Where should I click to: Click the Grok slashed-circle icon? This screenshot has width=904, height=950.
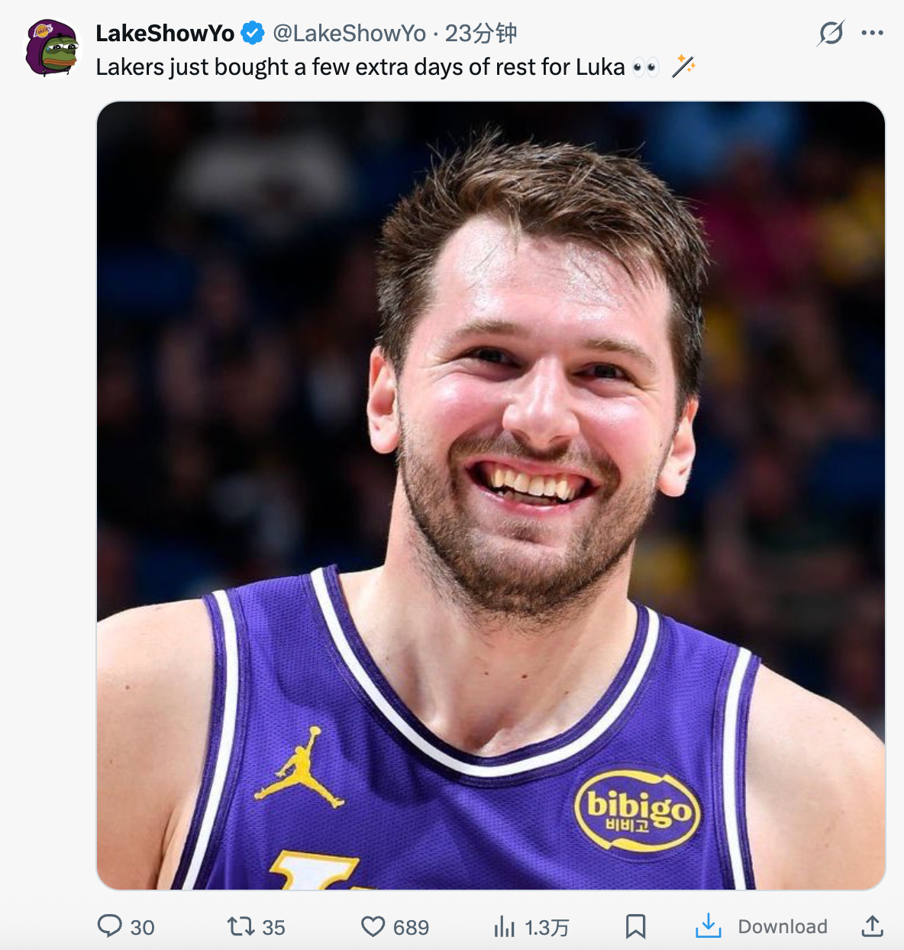click(831, 33)
